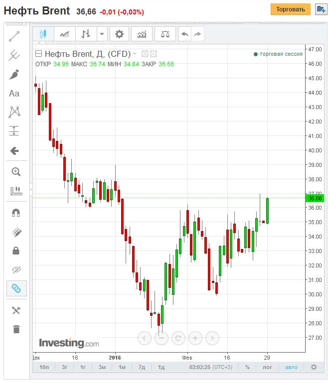Set range to 7д
The width and height of the screenshot is (330, 383).
point(142,367)
